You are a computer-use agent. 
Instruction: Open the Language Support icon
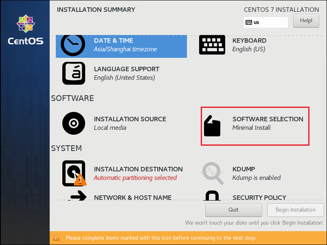click(74, 73)
